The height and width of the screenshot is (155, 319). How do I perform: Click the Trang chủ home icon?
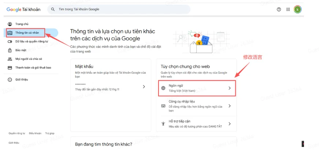[10, 24]
